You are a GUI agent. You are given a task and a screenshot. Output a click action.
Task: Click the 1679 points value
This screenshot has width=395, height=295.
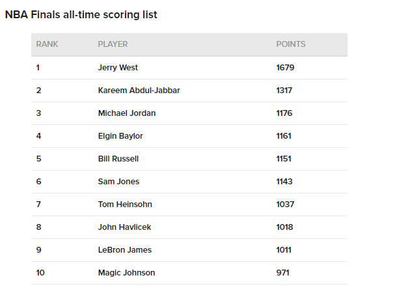click(286, 68)
